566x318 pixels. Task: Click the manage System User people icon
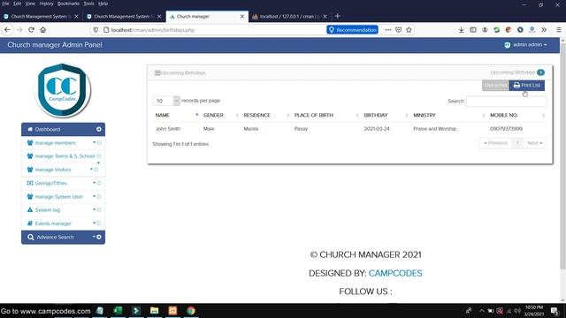pos(30,196)
